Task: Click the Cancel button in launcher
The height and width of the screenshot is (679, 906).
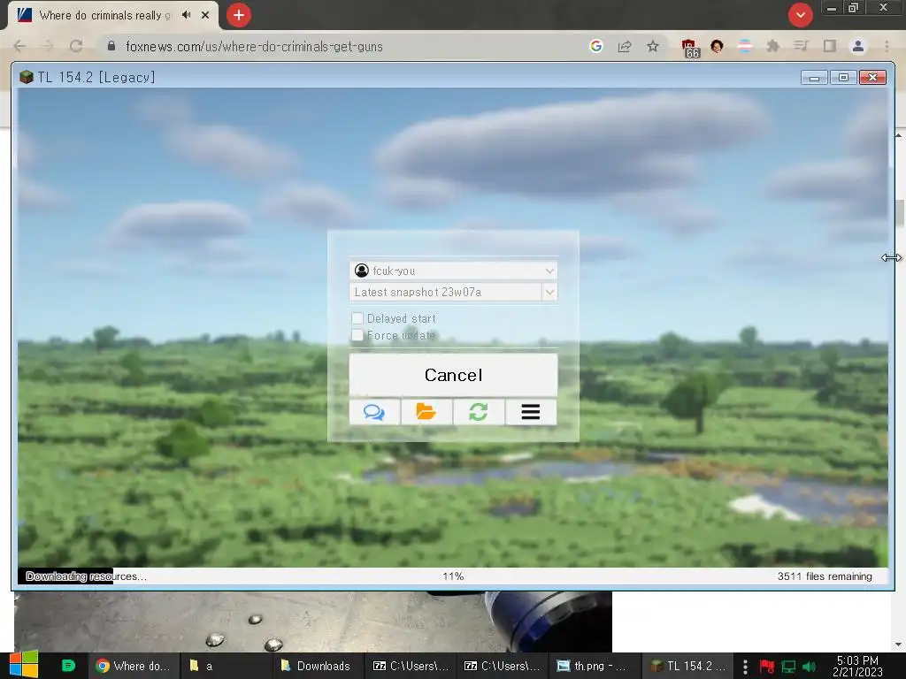Action: [453, 375]
